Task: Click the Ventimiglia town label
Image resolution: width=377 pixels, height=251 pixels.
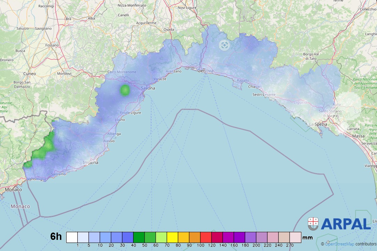Action: pyautogui.click(x=36, y=179)
